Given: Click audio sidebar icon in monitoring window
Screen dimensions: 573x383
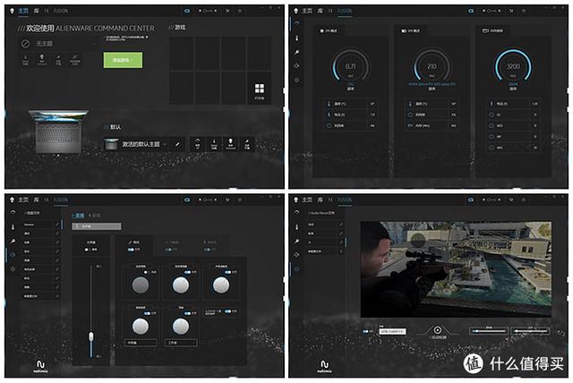Looking at the screenshot, I should [x=296, y=65].
